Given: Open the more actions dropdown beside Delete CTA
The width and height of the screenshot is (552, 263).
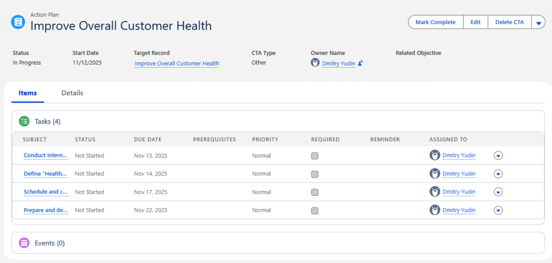Looking at the screenshot, I should [539, 23].
